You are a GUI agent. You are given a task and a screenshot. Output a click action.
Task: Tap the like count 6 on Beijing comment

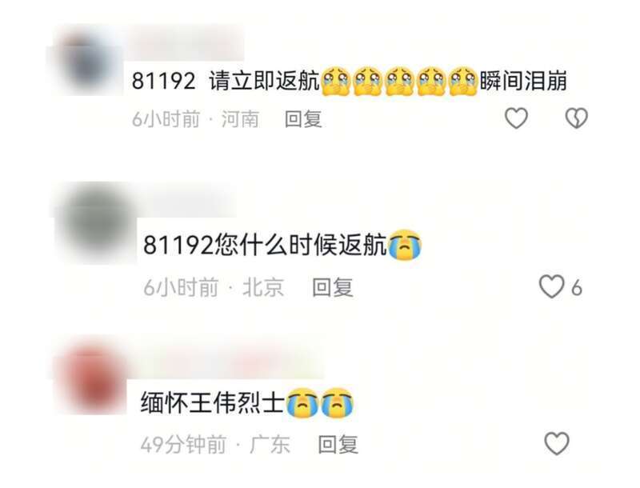click(x=576, y=289)
